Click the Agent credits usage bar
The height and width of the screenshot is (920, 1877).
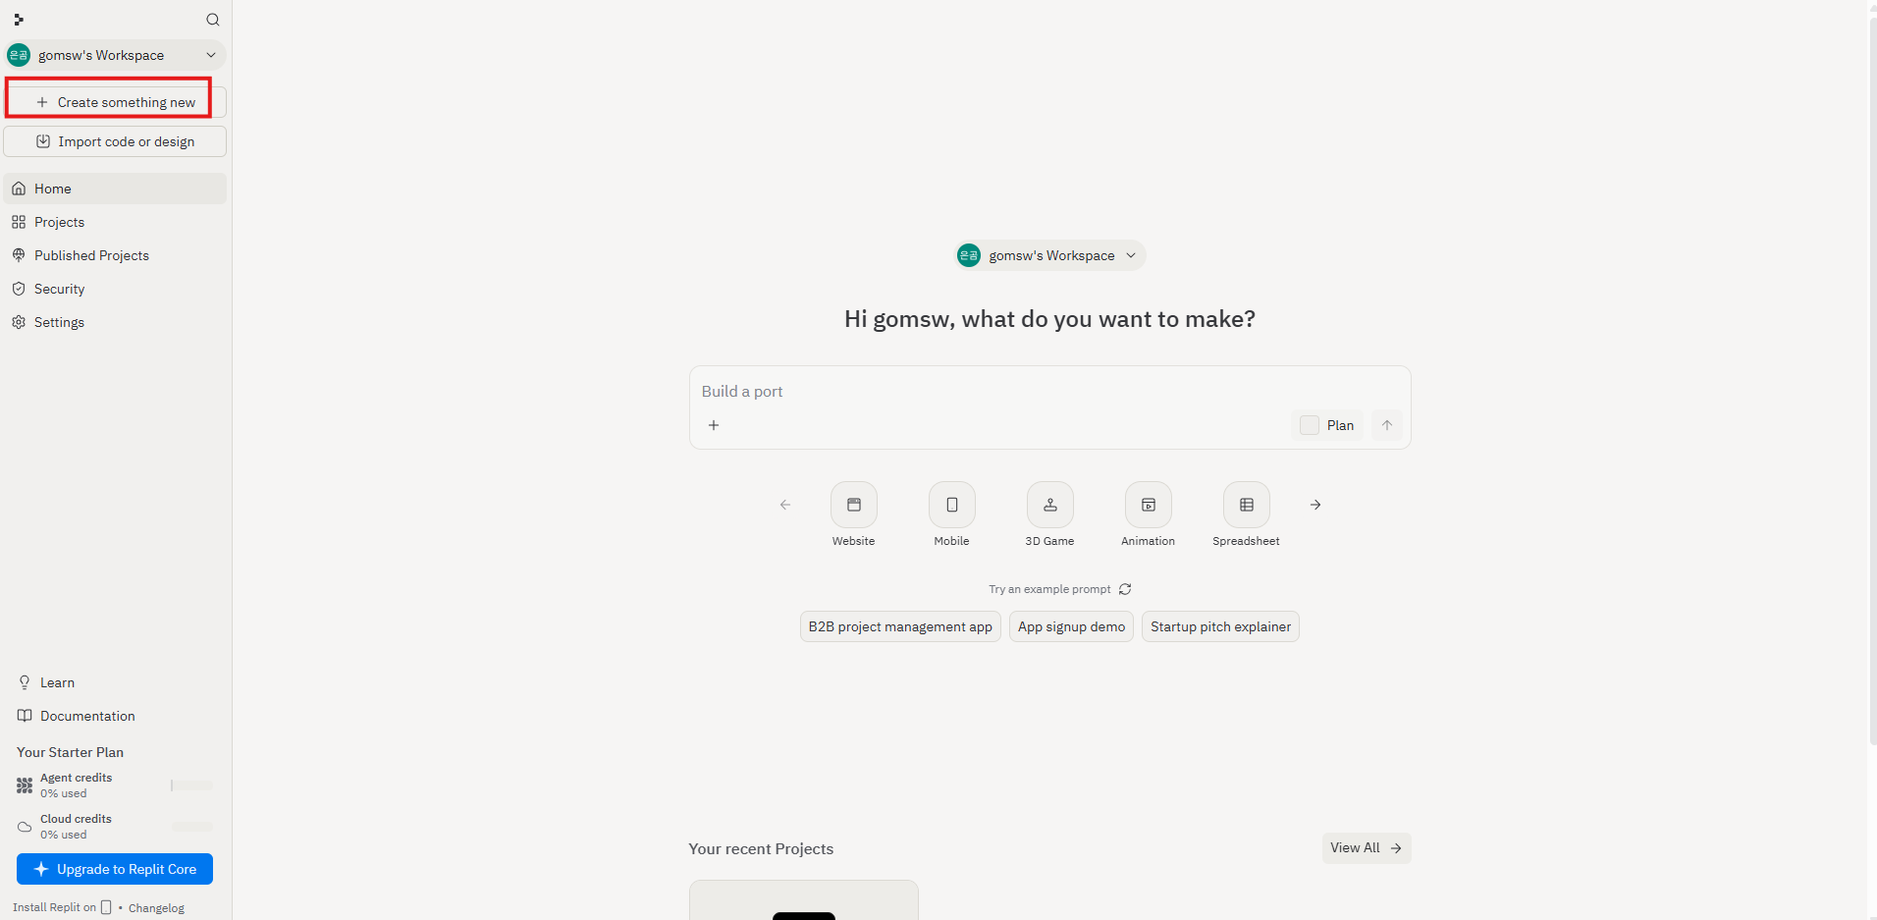tap(191, 785)
